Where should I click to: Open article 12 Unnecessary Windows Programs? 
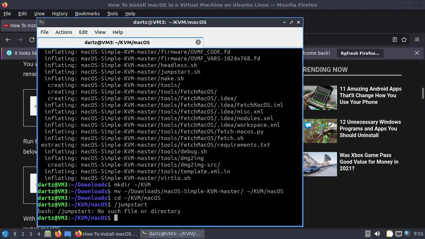370,128
